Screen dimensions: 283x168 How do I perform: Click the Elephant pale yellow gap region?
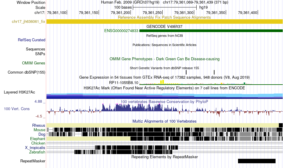tap(88, 139)
